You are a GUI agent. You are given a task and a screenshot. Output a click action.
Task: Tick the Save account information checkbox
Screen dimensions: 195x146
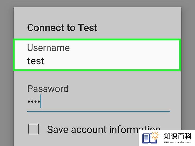tap(33, 129)
